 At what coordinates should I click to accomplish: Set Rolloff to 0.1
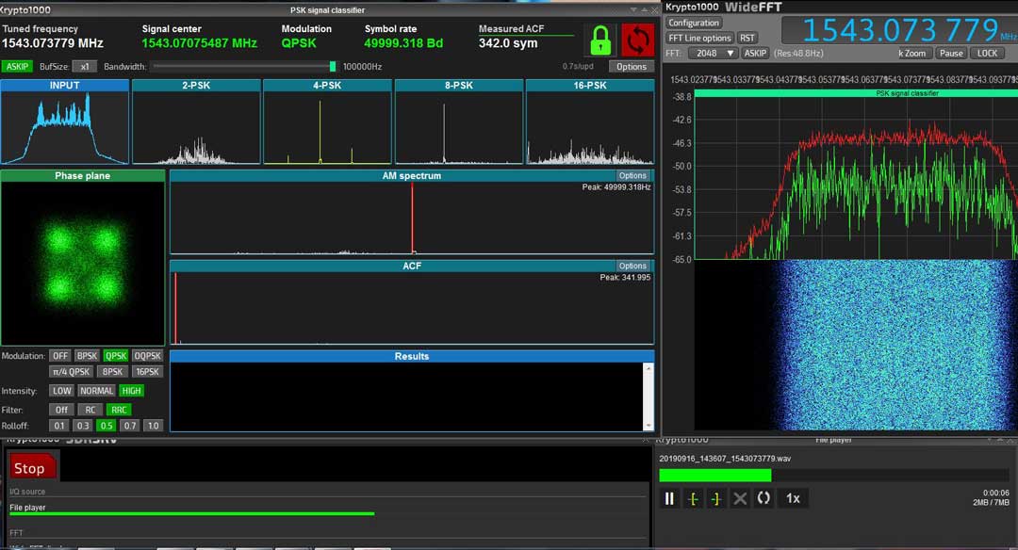click(x=59, y=426)
